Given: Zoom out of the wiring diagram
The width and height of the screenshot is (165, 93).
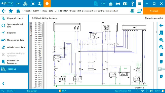Looking at the screenshot, I should [161, 47].
